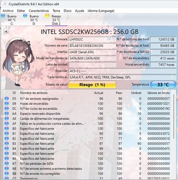Click the status dot for attribute B5
The height and width of the screenshot is (180, 178).
coord(6,153)
